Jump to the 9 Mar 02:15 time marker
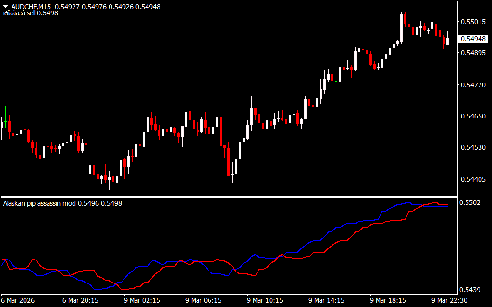Screen dimensions: 492x307 [142, 301]
